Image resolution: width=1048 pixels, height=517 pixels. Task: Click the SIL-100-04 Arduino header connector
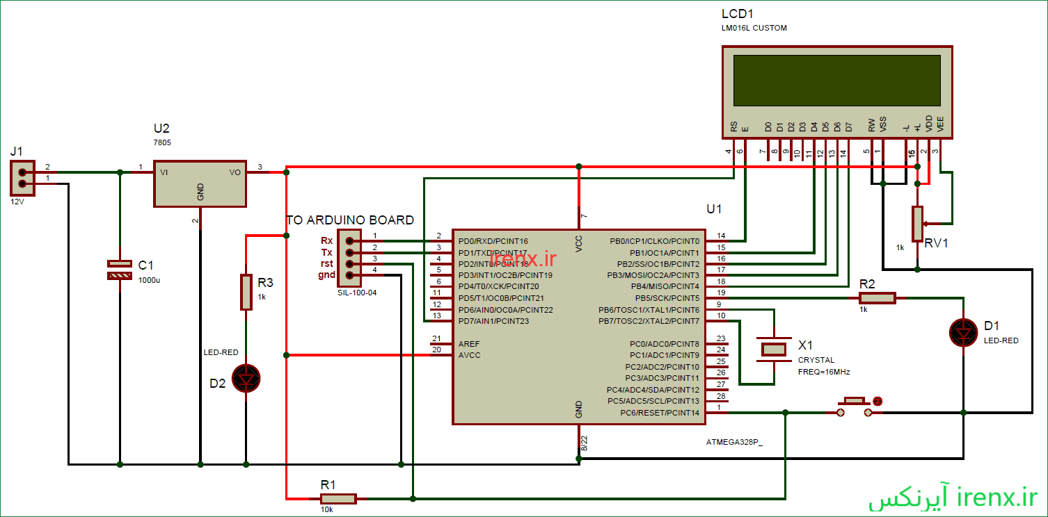pyautogui.click(x=349, y=258)
